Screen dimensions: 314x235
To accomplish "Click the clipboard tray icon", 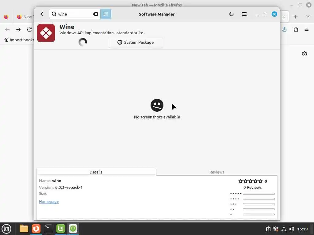I will point(268,229).
